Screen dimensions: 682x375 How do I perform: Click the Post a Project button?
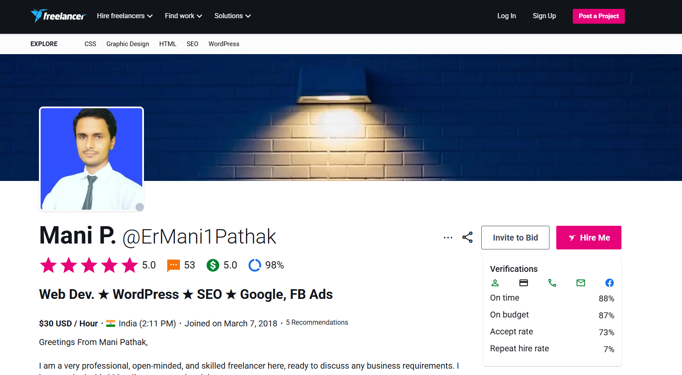(x=599, y=16)
